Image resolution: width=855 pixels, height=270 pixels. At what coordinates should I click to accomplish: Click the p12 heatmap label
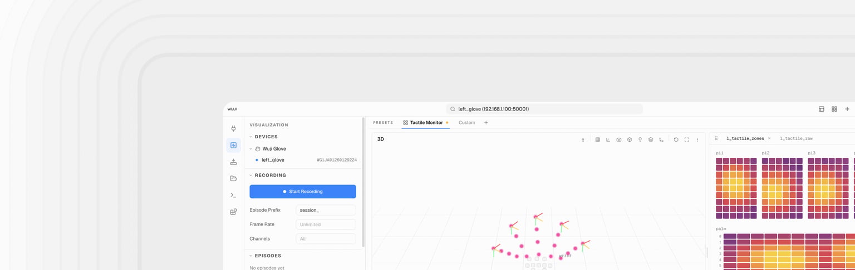766,153
